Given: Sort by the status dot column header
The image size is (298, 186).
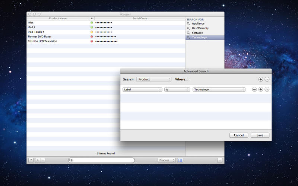Looking at the screenshot, I should [x=92, y=18].
